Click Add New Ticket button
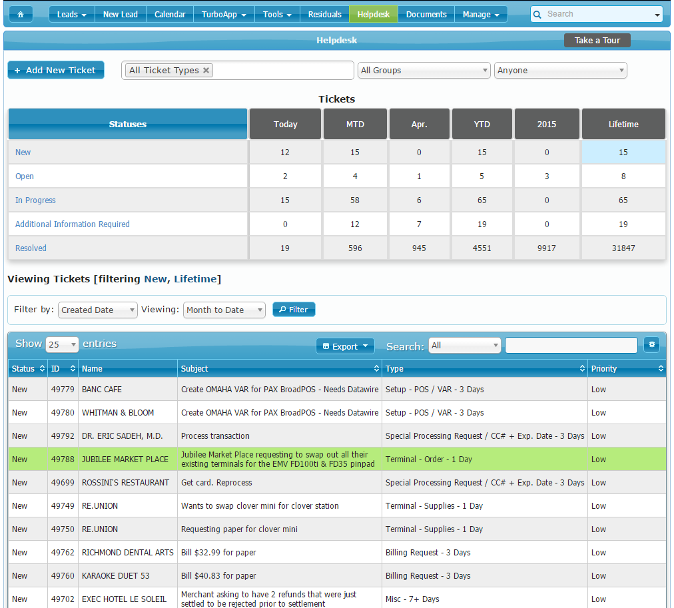This screenshot has width=674, height=608. coord(56,70)
